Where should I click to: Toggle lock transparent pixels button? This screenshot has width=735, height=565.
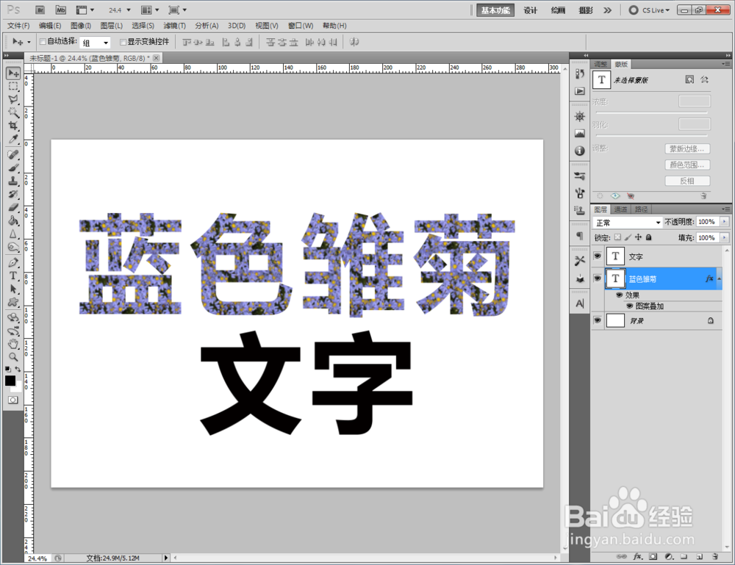[x=618, y=237]
